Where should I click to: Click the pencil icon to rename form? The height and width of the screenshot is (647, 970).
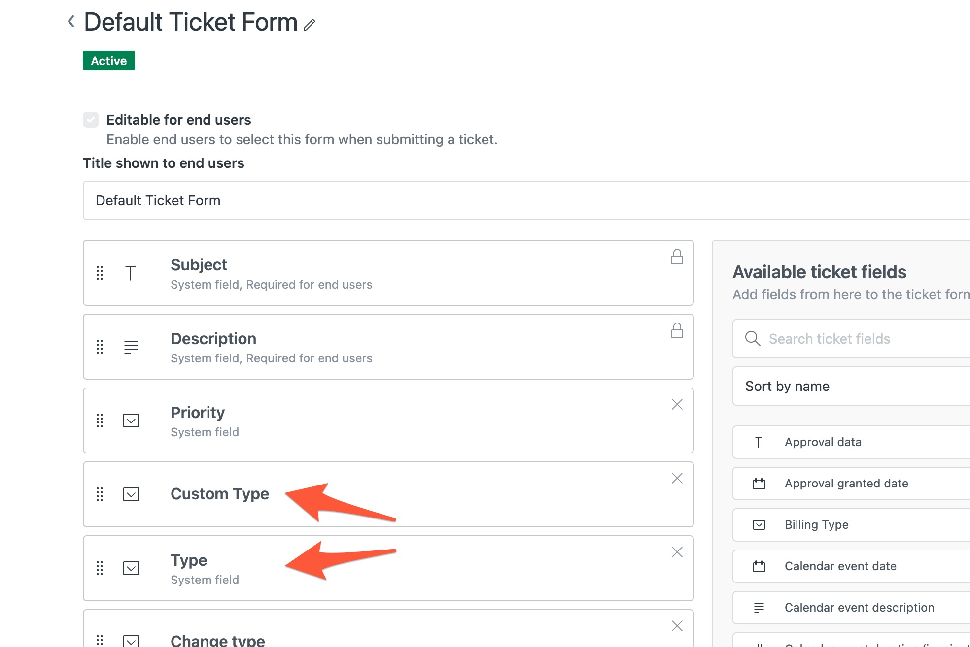pos(310,25)
